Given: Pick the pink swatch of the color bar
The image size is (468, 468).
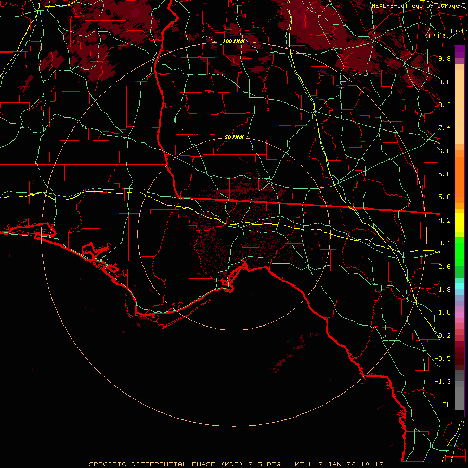Looking at the screenshot, I should 459,315.
